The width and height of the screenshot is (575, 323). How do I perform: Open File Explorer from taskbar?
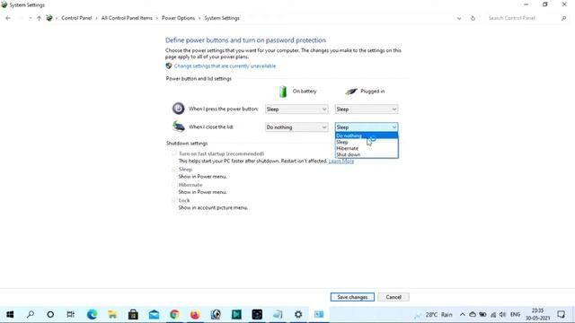pos(112,314)
